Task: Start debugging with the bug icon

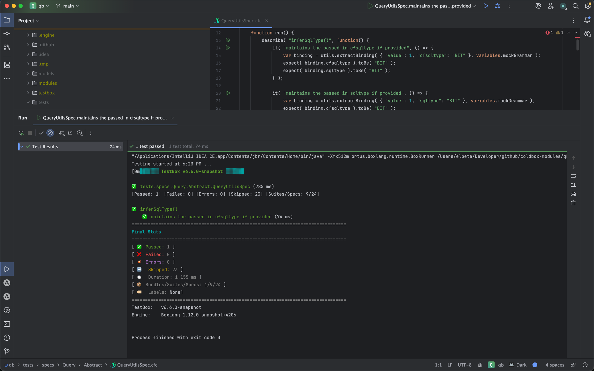Action: [x=497, y=6]
